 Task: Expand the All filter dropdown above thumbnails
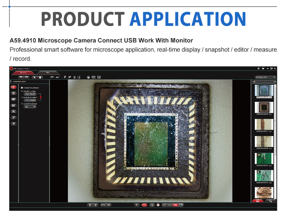coord(264,82)
